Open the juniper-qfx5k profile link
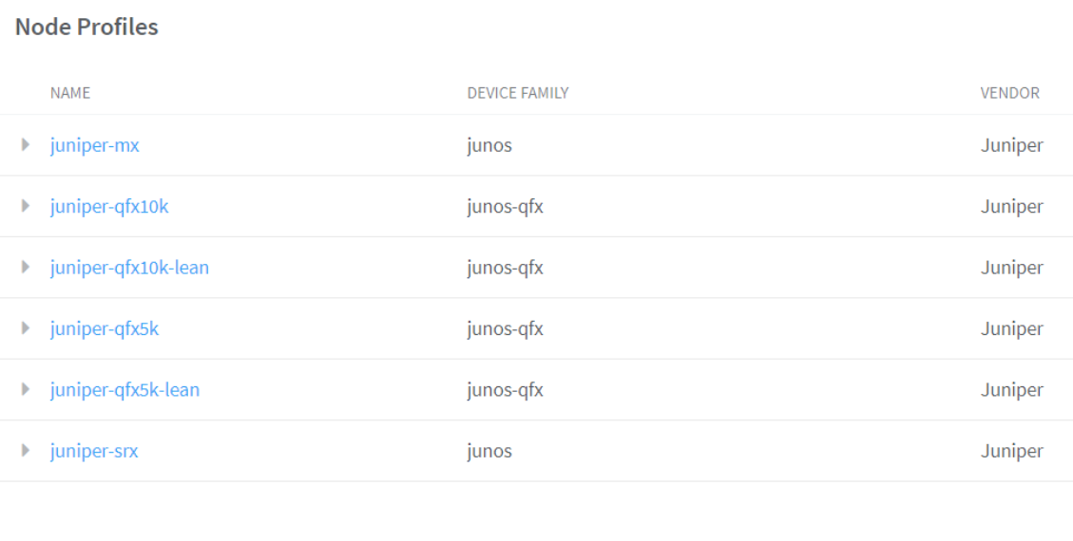The image size is (1073, 541). pos(105,328)
